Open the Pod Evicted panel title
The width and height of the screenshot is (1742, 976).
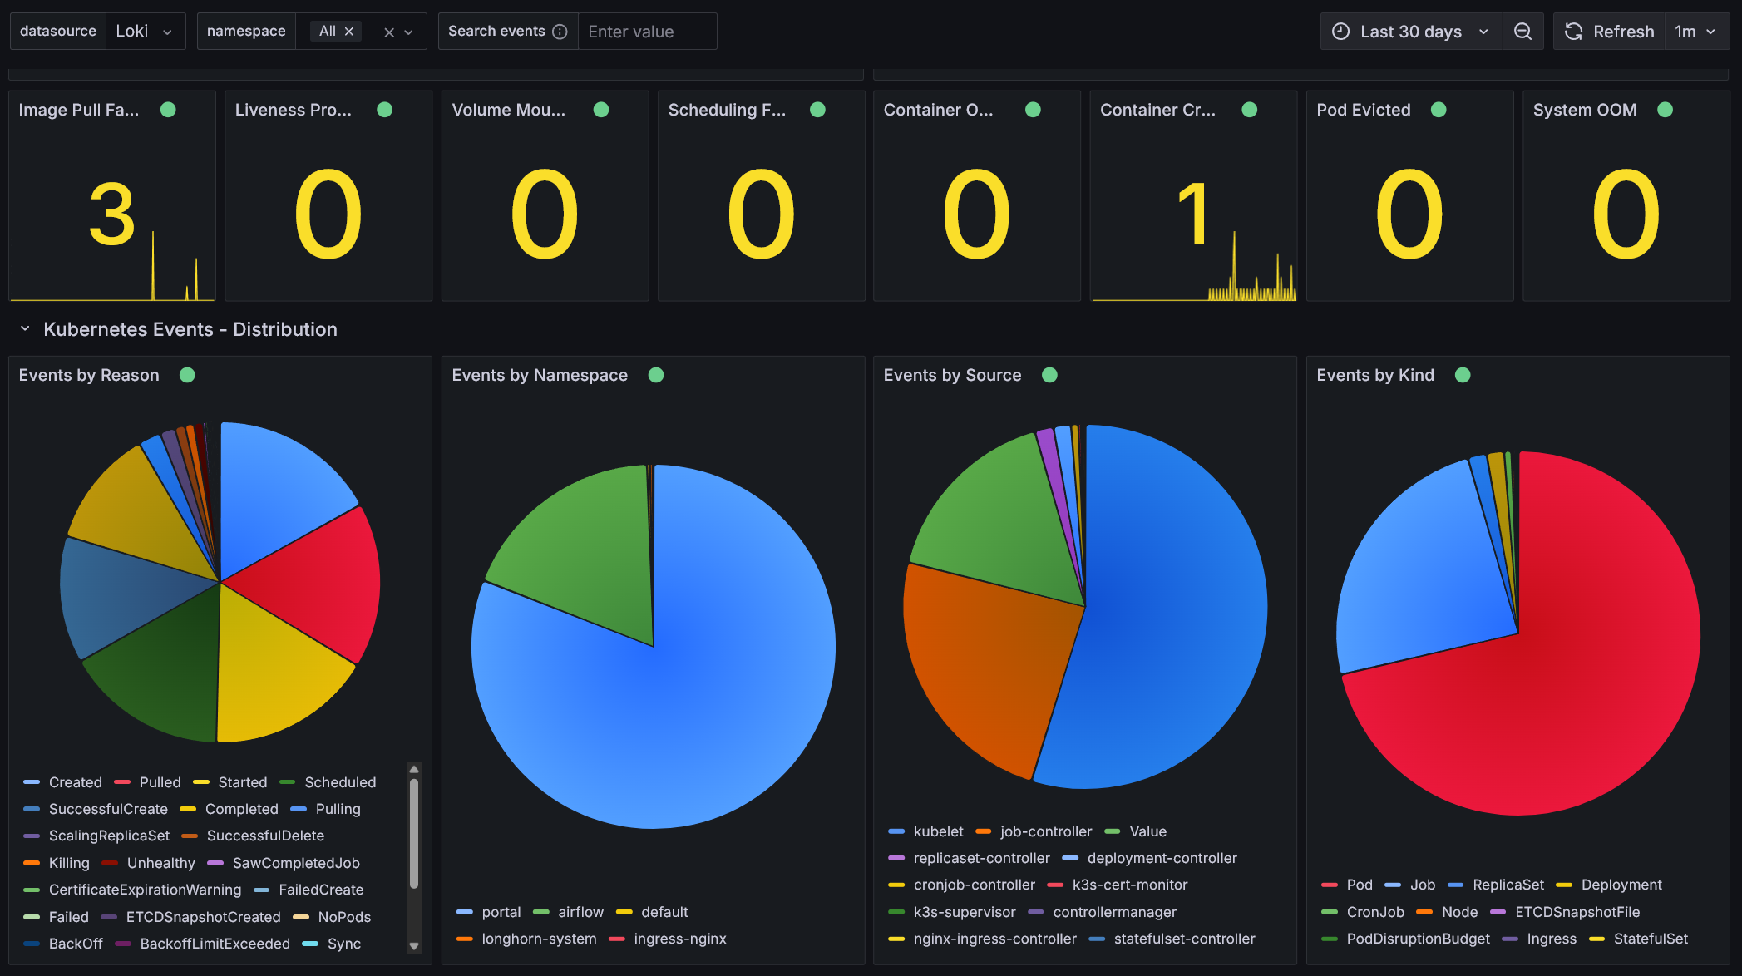click(x=1364, y=110)
